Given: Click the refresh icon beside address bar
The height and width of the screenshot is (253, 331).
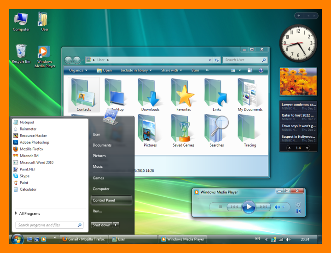Looking at the screenshot, I should pos(216,60).
